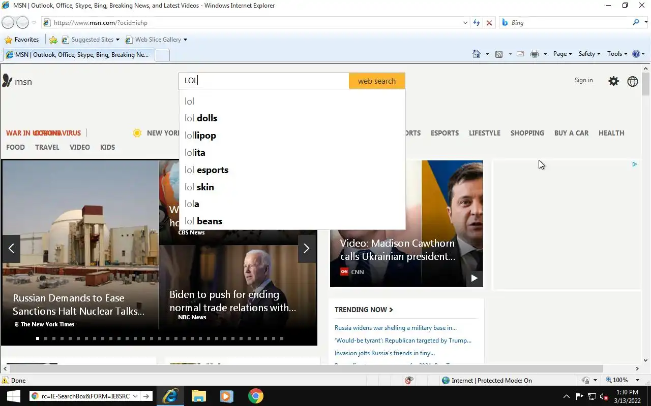Open Google Chrome from taskbar
This screenshot has width=651, height=406.
pos(256,396)
